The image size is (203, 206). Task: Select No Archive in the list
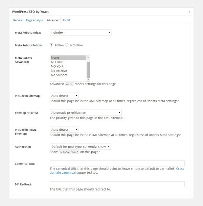[68, 71]
